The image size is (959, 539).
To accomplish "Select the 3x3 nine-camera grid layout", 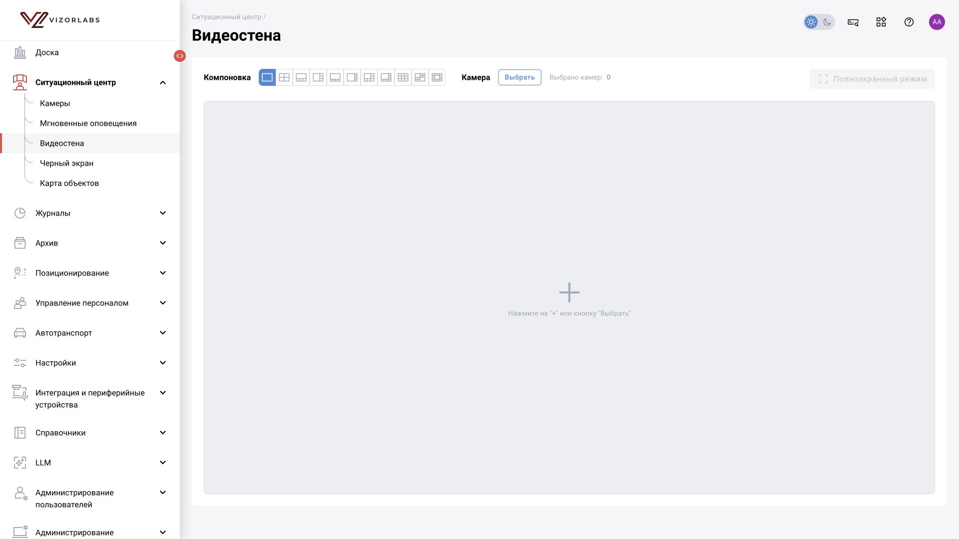I will click(403, 77).
